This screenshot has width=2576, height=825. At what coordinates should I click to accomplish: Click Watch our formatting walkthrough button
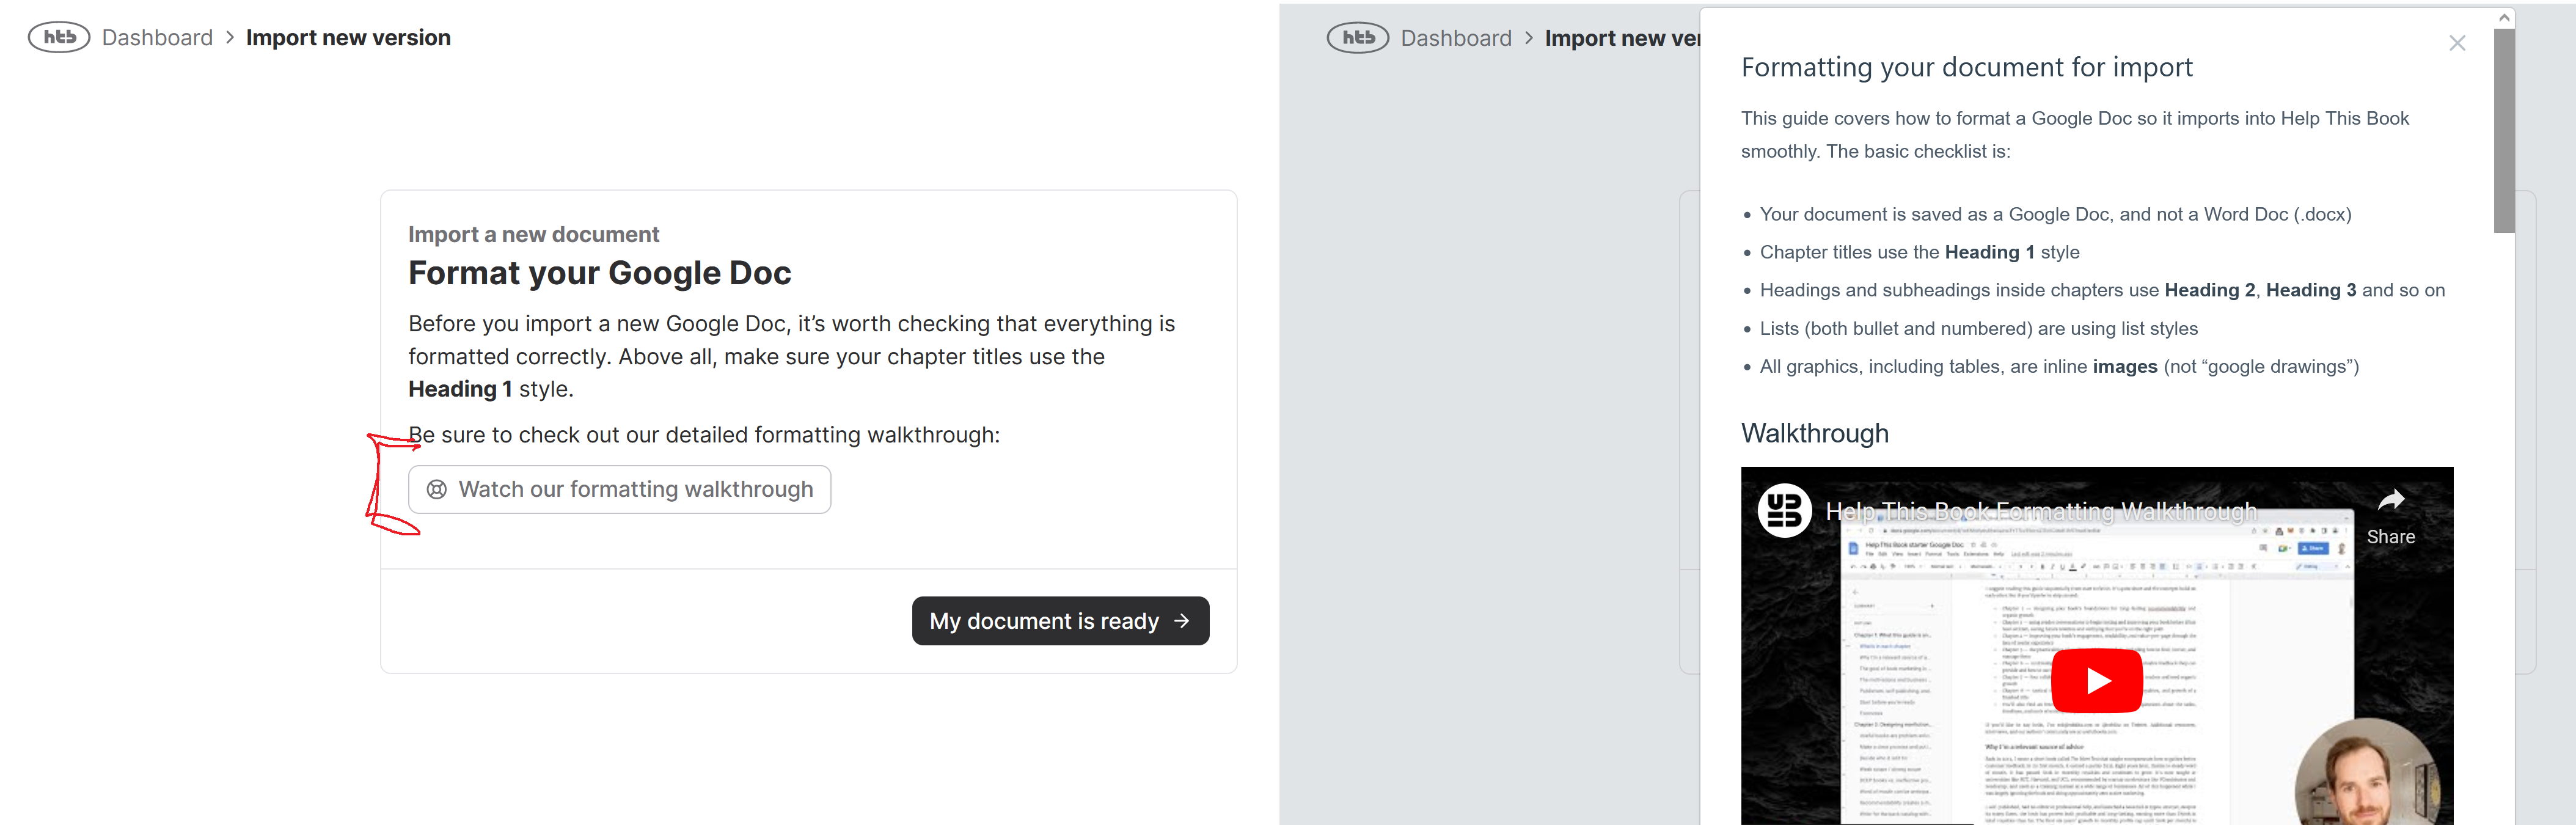coord(619,490)
